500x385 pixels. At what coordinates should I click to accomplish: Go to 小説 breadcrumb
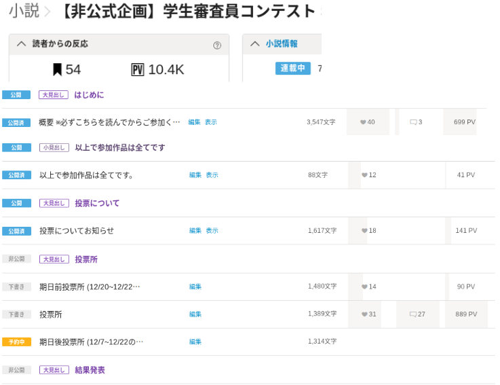[24, 11]
